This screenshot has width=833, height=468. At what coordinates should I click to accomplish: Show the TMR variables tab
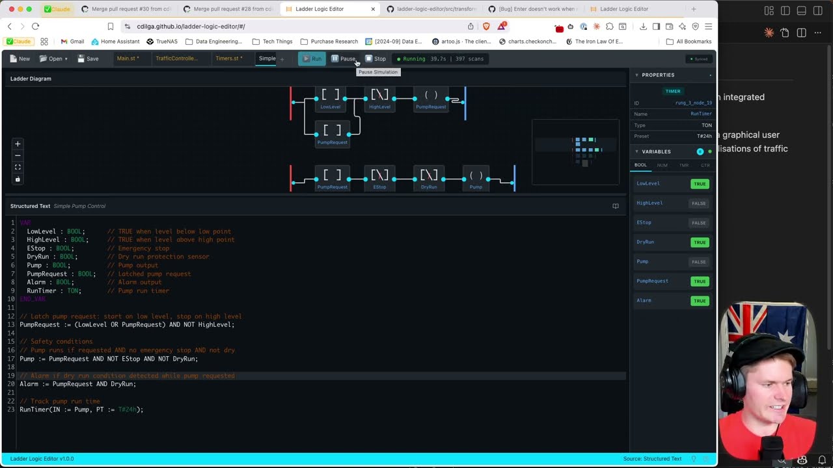pyautogui.click(x=683, y=165)
